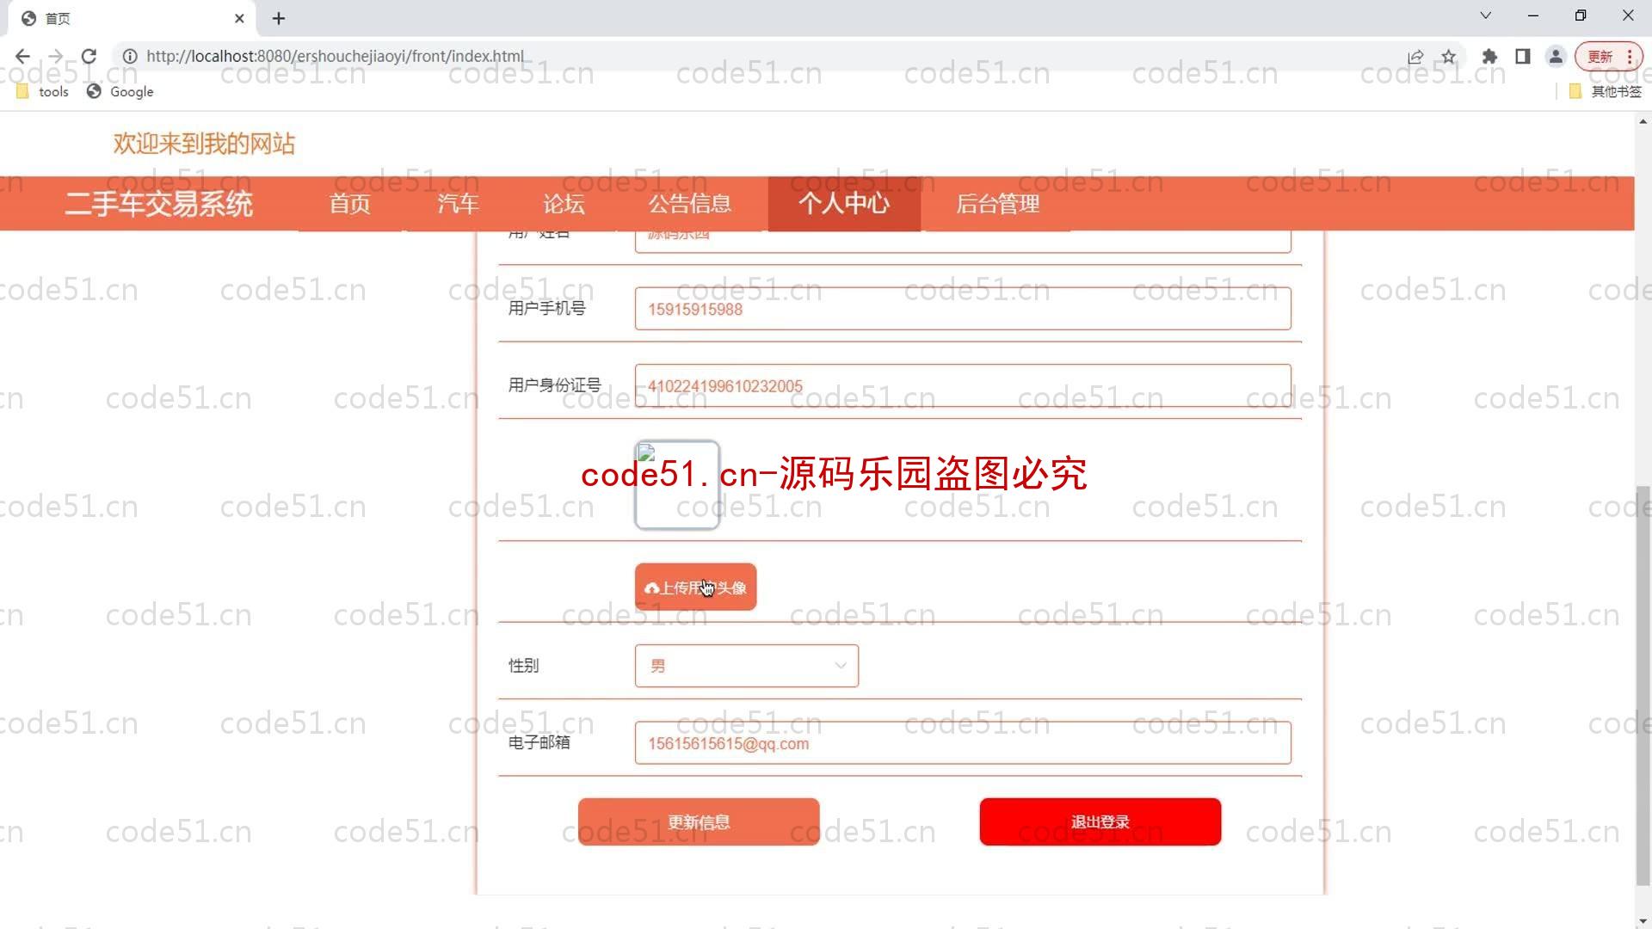Click the red 退出登录 button

tap(1100, 822)
